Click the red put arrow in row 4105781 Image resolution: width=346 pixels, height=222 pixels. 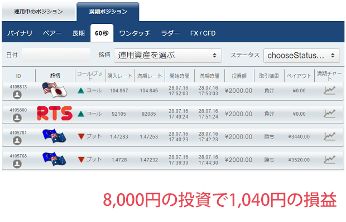coord(81,137)
